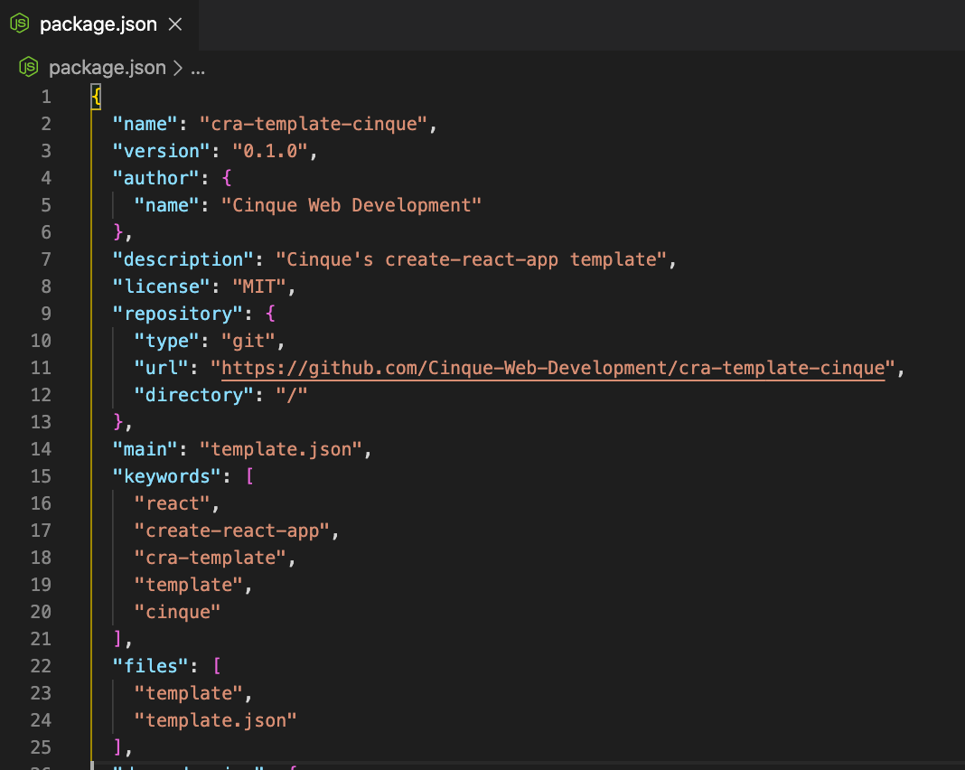The width and height of the screenshot is (965, 770).
Task: Click the "license" key
Action: (161, 286)
